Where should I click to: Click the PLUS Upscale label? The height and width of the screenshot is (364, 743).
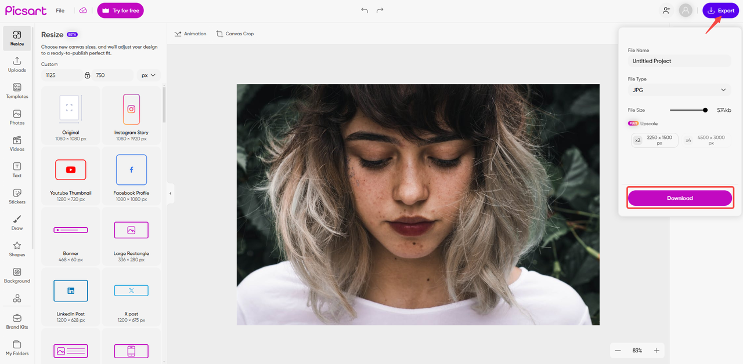pos(643,123)
